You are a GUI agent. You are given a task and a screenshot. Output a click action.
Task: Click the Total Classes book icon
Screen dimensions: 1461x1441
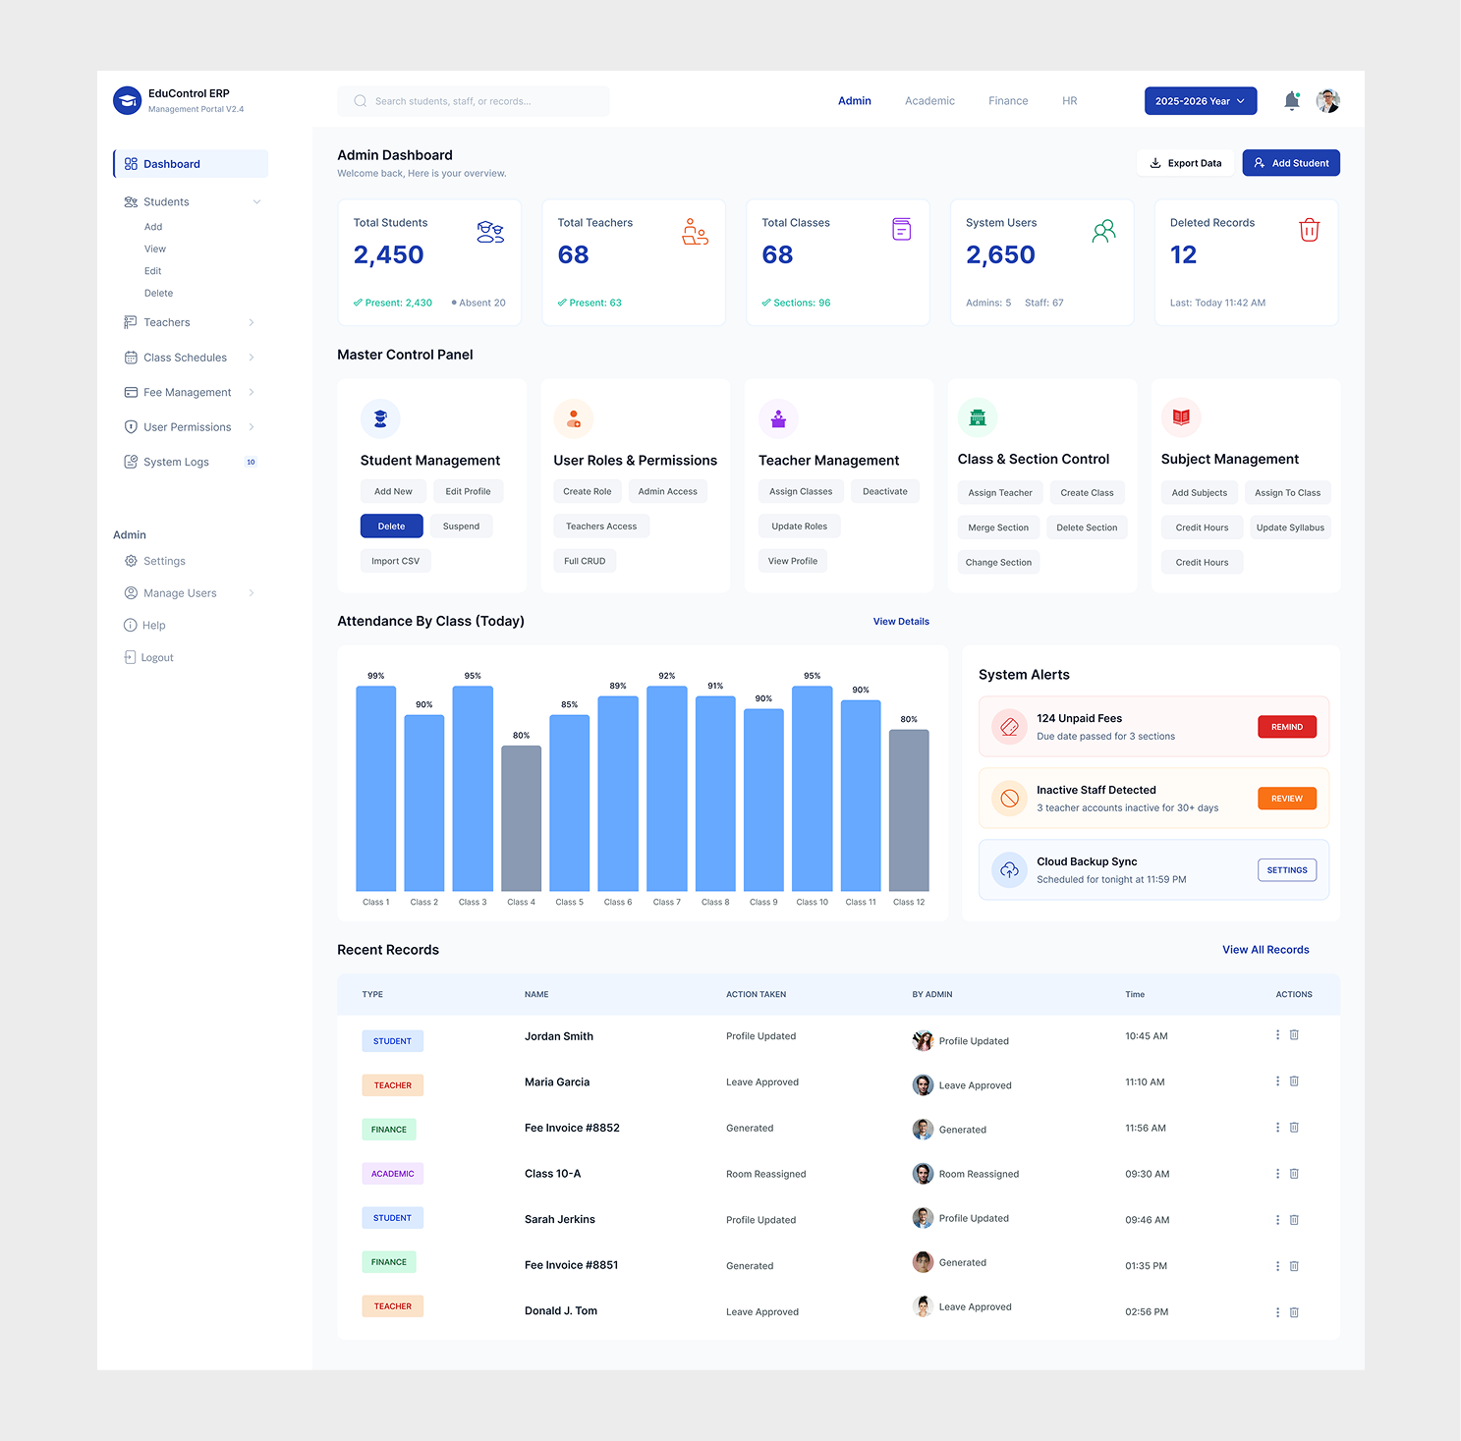[901, 229]
